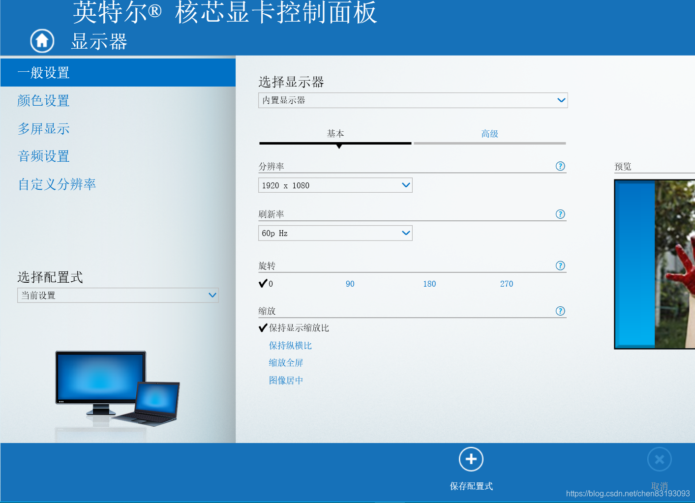Open 音频设置 in the sidebar

43,156
